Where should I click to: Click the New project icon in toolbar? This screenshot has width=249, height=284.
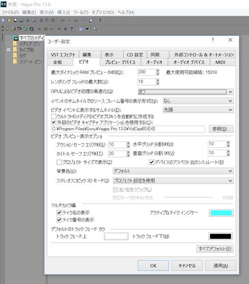pyautogui.click(x=3, y=20)
